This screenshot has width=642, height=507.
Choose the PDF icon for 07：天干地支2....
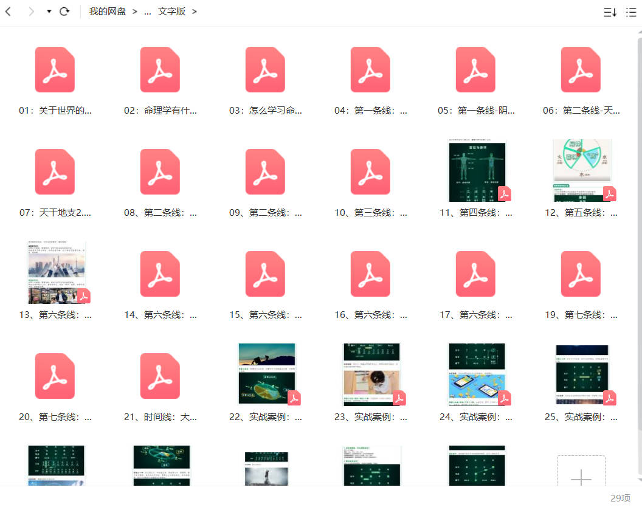(55, 172)
